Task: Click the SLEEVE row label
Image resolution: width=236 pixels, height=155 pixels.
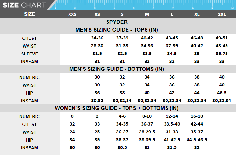Action: [29, 54]
